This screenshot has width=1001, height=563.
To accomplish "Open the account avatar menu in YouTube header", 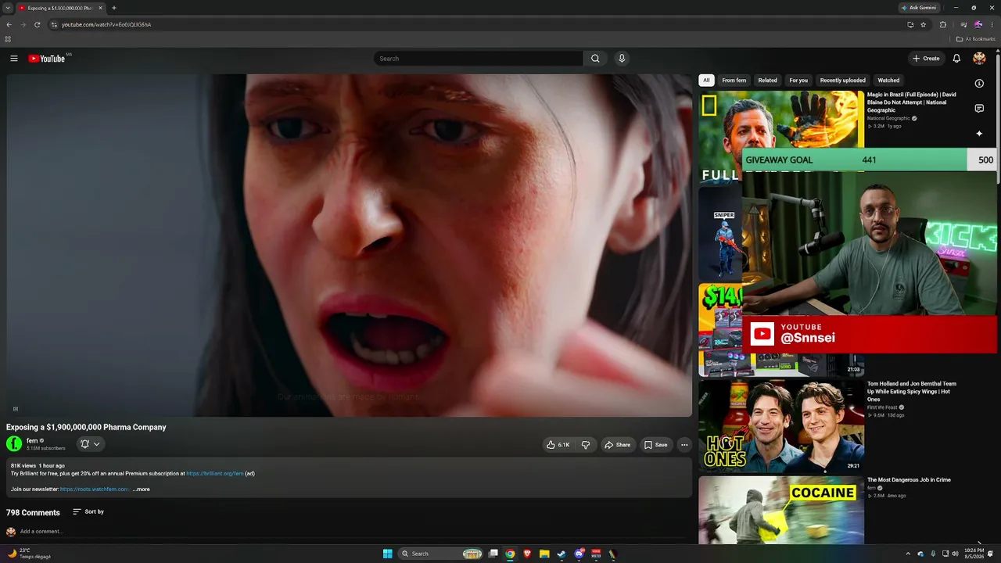I will click(979, 59).
